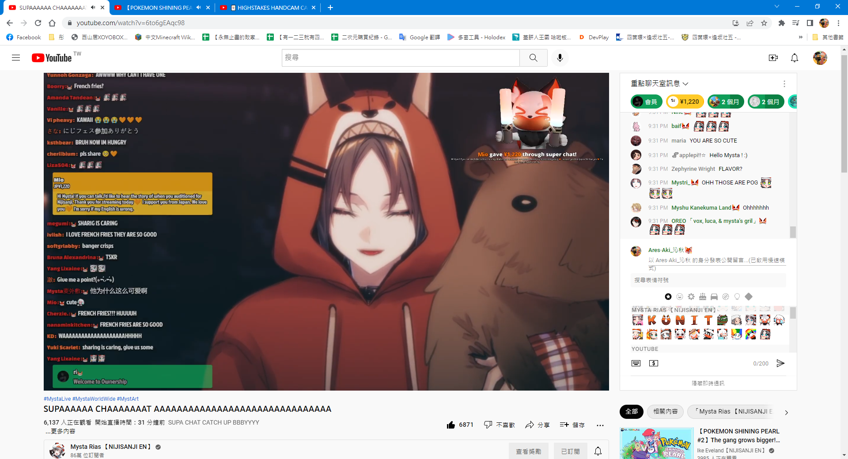Toggle the 已訂閱 subscribed button
The image size is (848, 459).
click(570, 451)
